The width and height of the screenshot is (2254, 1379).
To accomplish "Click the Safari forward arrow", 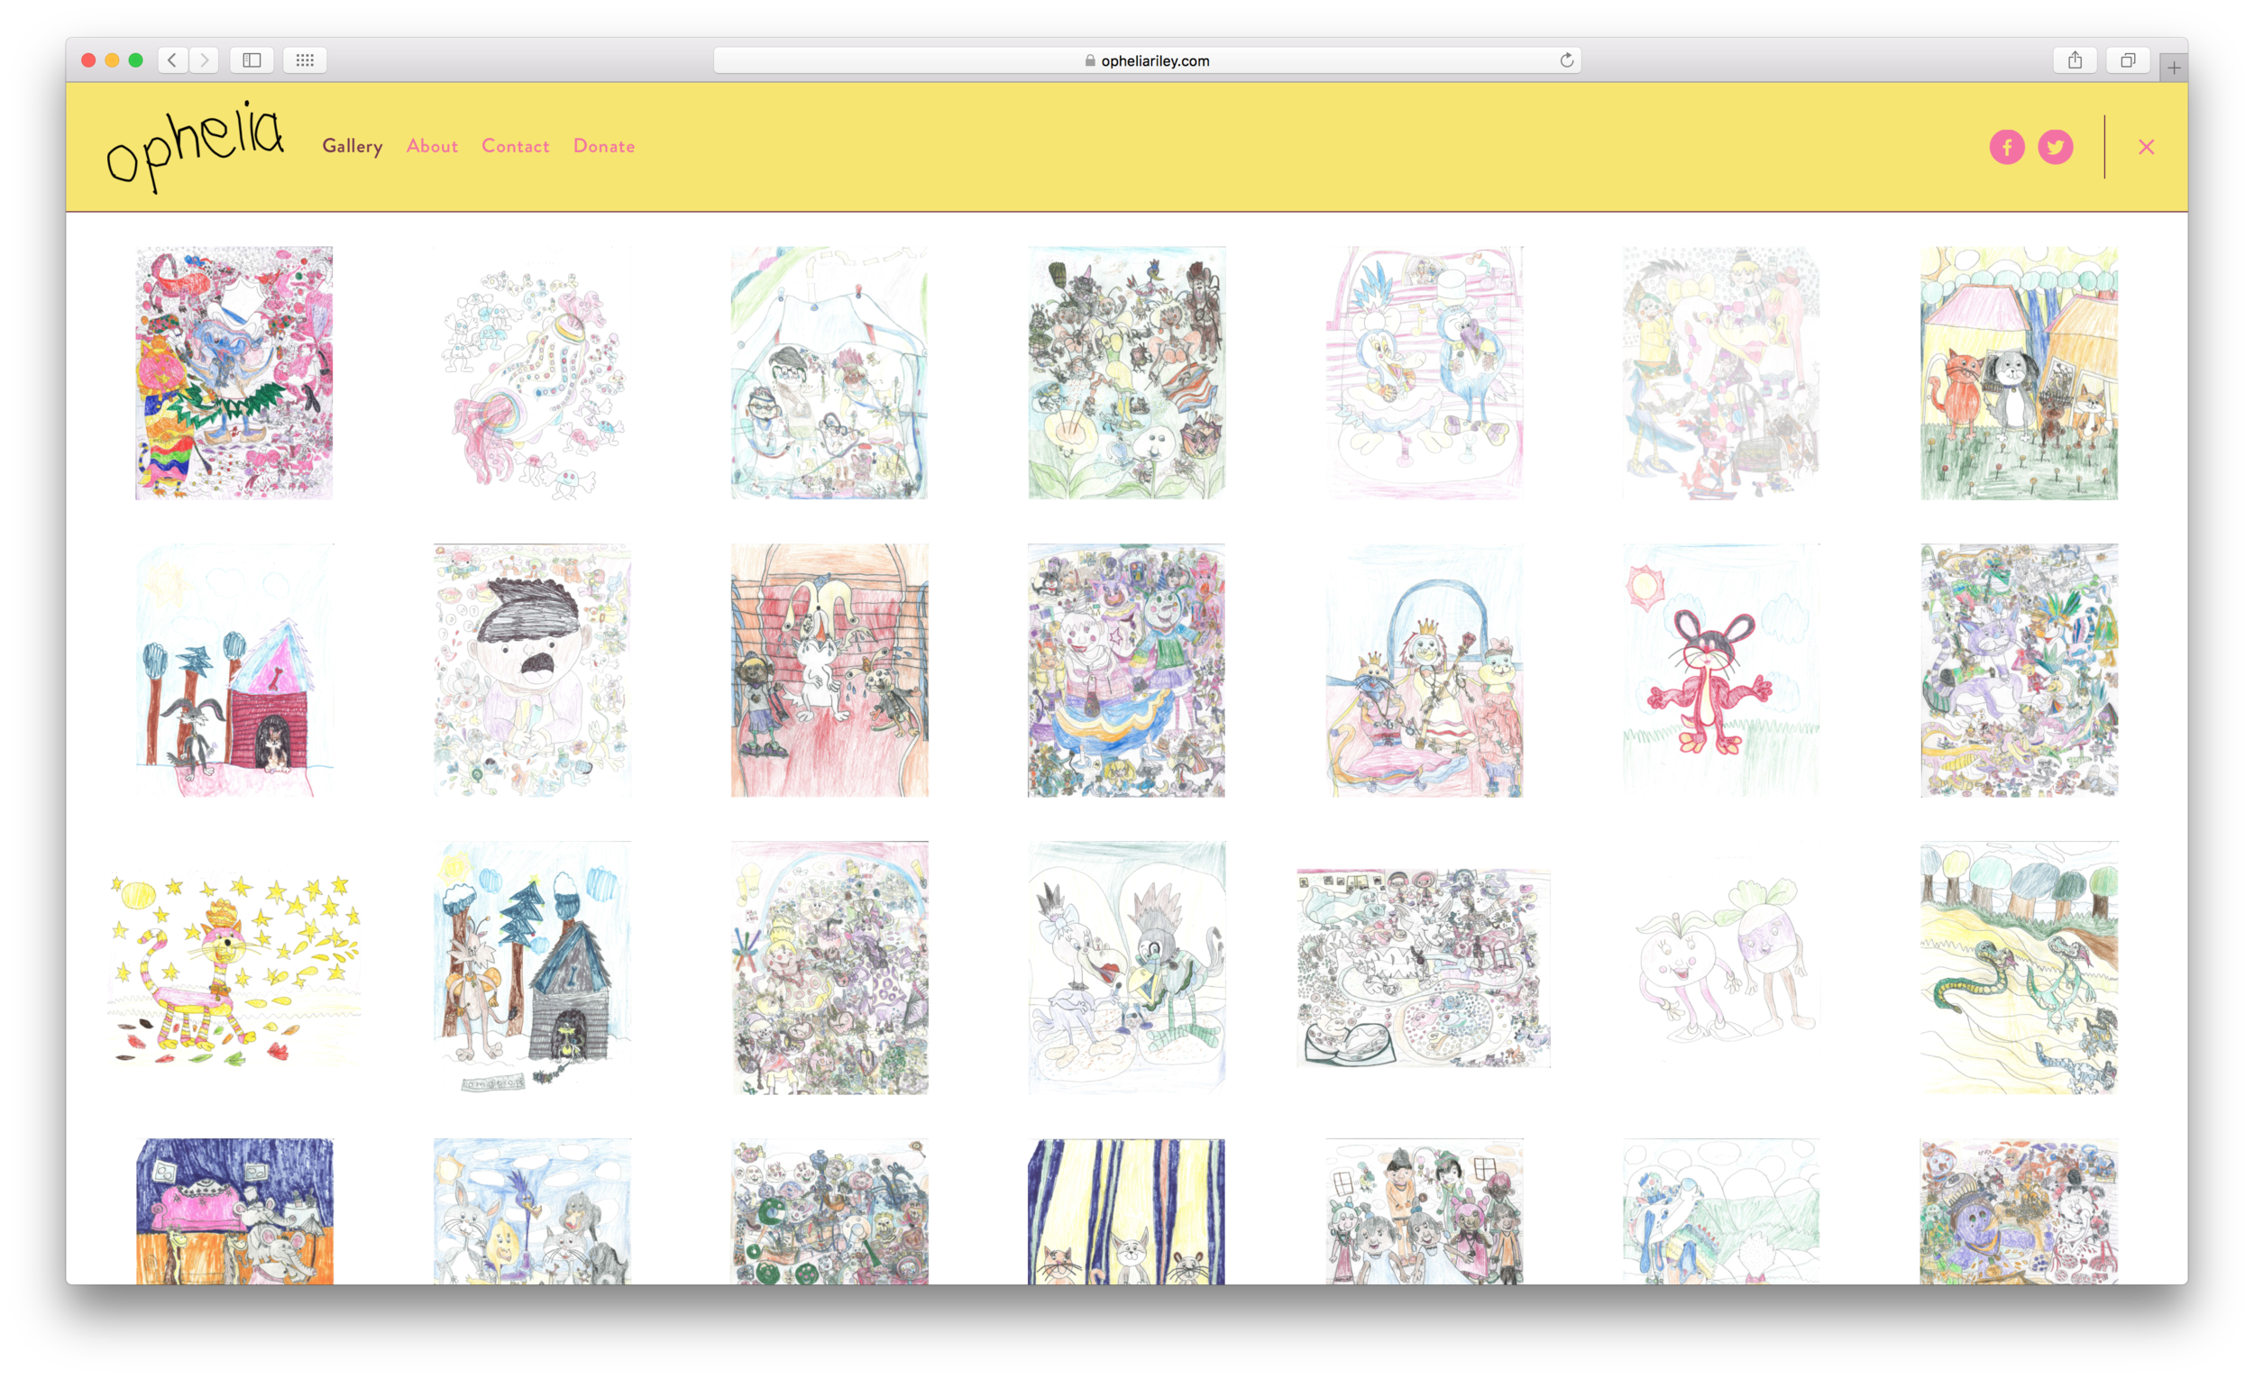I will click(x=204, y=60).
